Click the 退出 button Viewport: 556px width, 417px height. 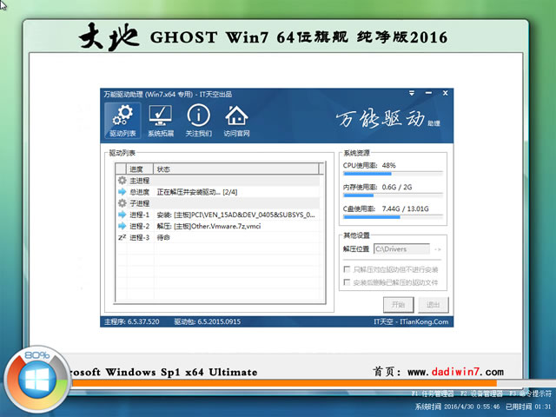click(433, 305)
